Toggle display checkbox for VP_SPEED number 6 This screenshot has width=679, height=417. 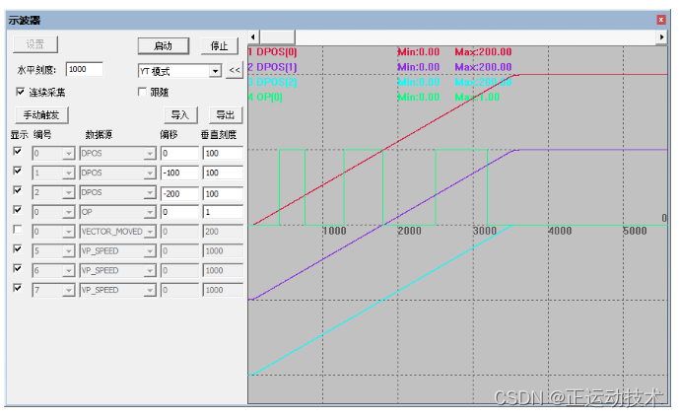coord(18,268)
